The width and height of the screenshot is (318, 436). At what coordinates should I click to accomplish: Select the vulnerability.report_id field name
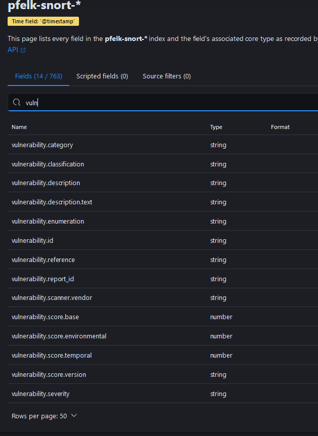tap(43, 279)
